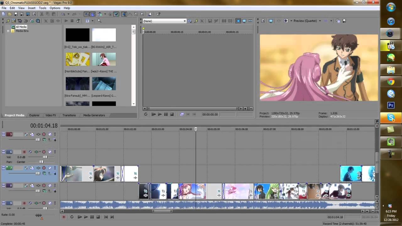
Task: Toggle Loop Playback in the timeline transport
Action: (72, 217)
